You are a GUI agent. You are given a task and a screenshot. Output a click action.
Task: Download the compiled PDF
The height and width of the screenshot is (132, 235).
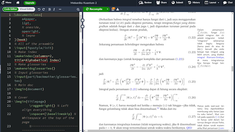117,9
